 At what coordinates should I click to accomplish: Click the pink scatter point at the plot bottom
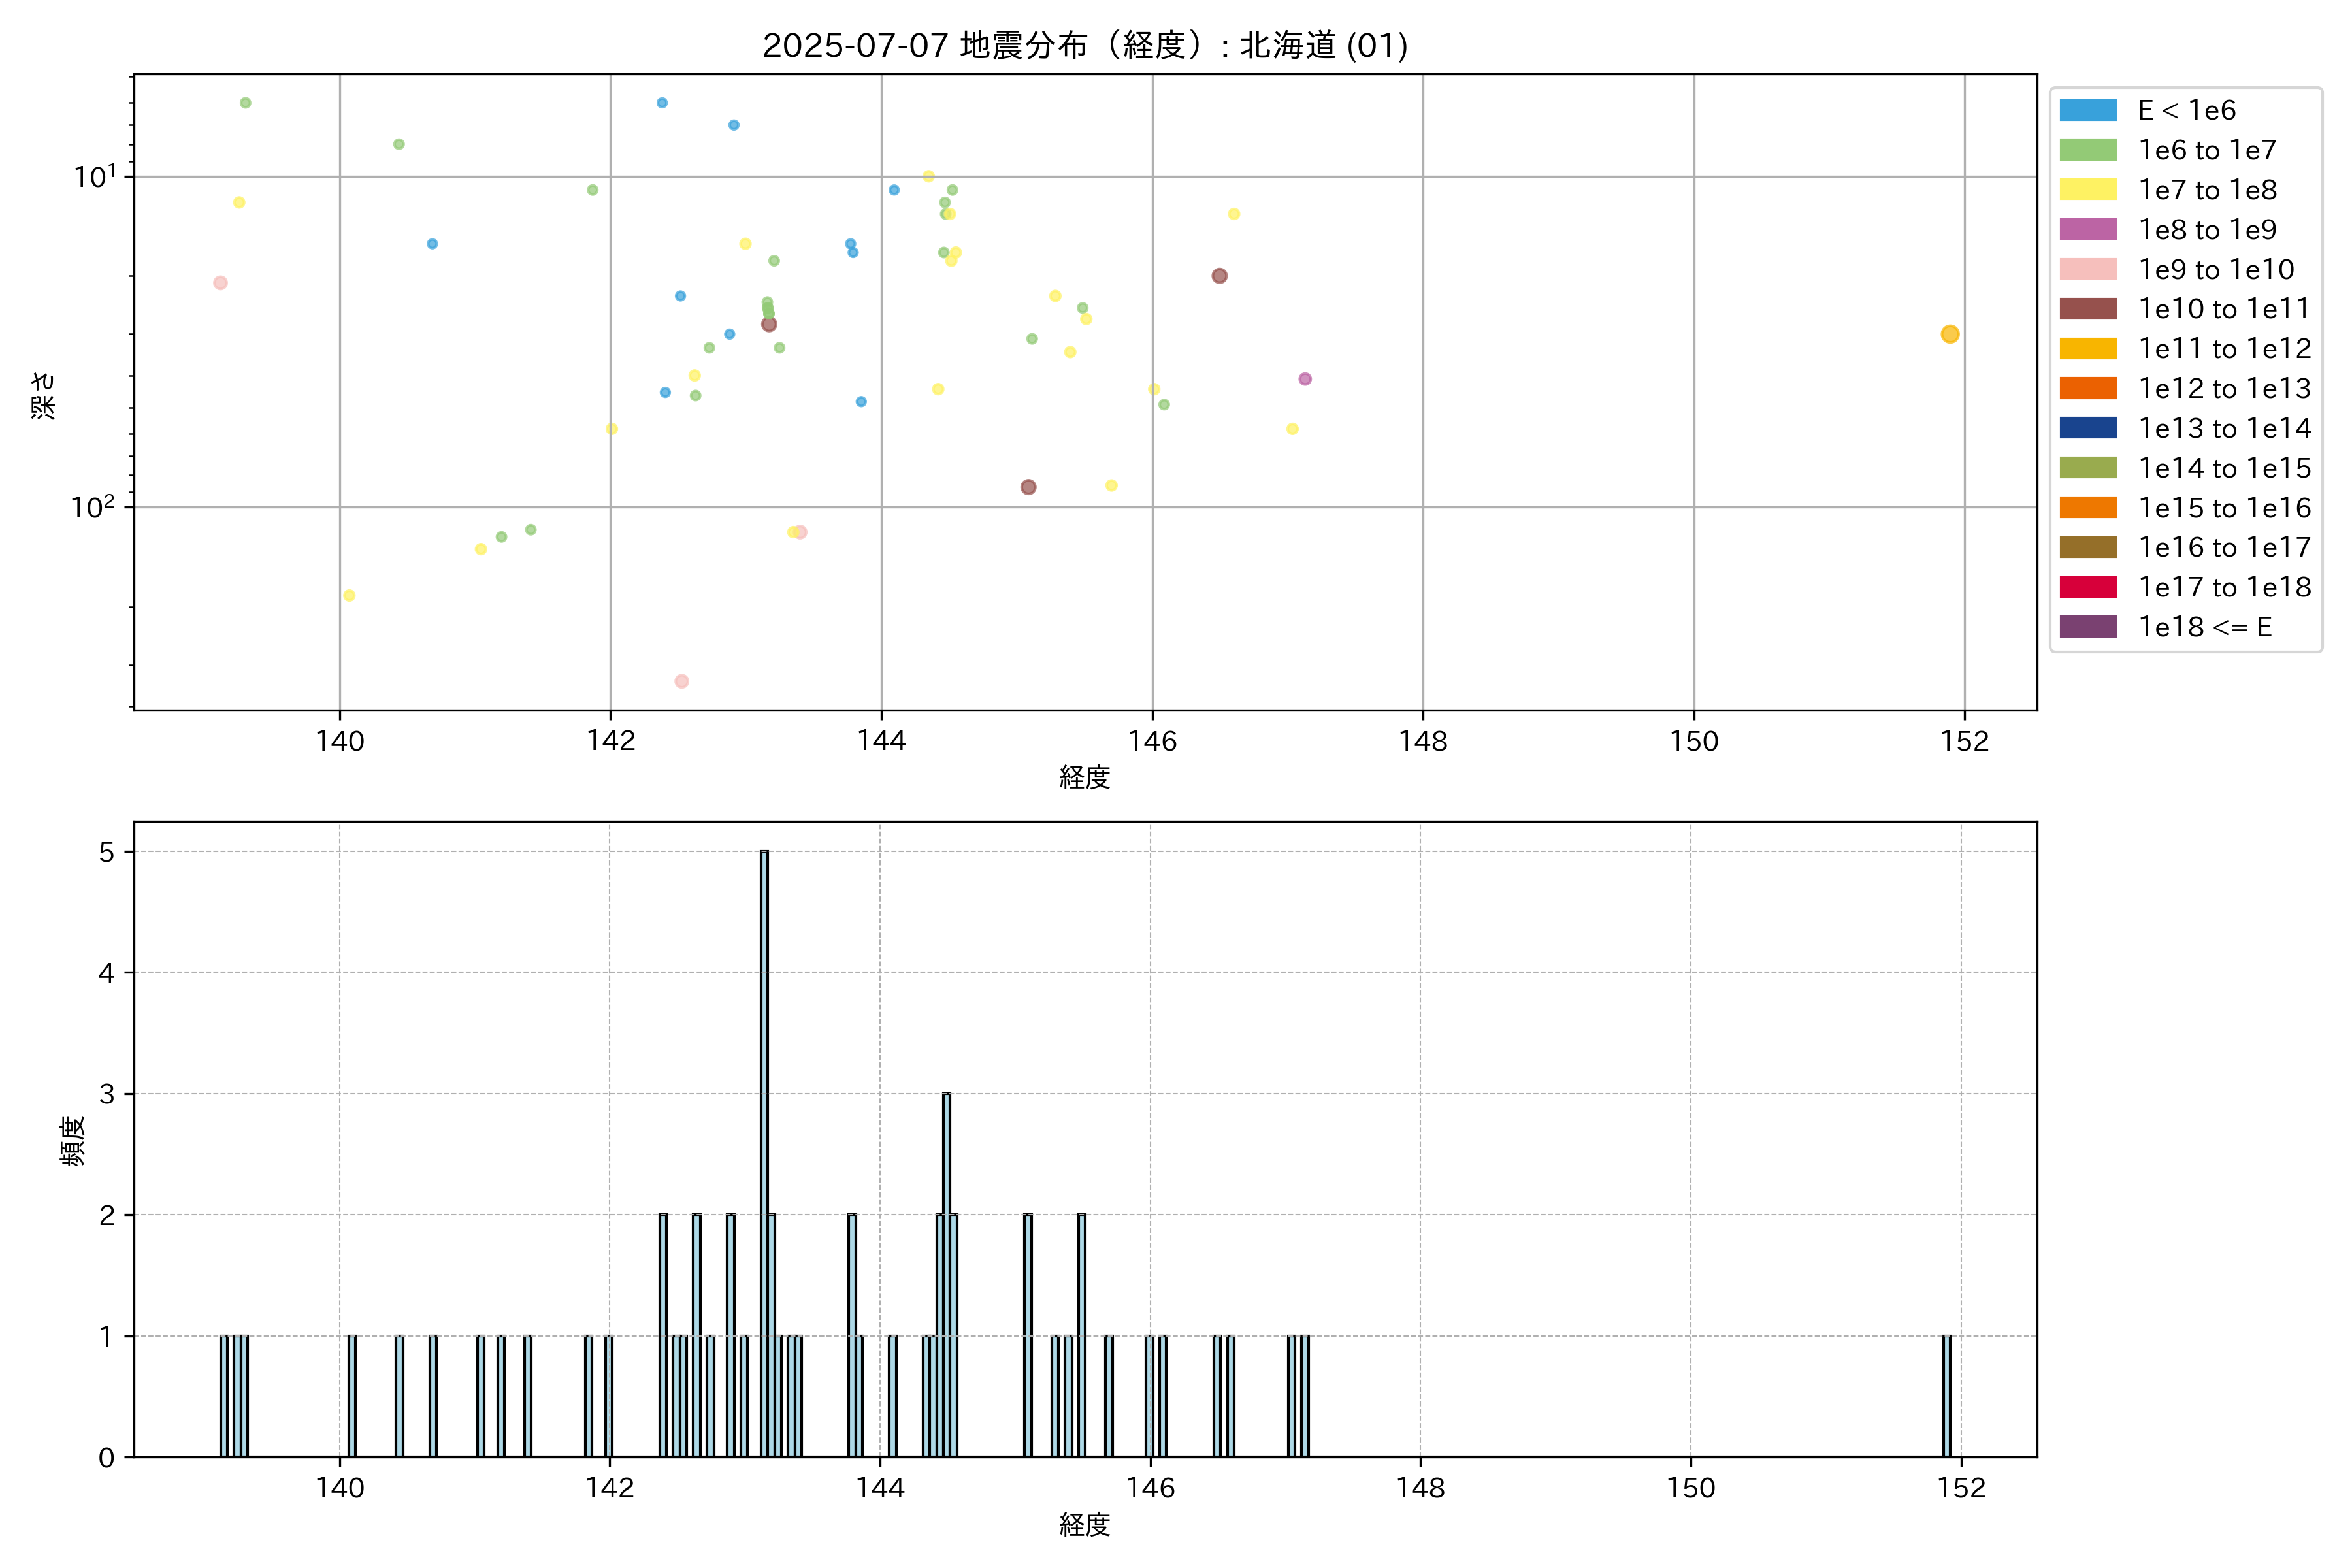pyautogui.click(x=681, y=681)
